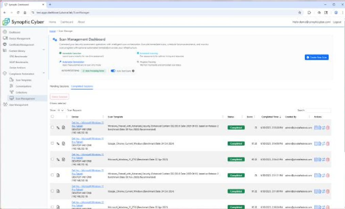
Task: Collapse the Compliance Automation sidebar section
Action: pyautogui.click(x=44, y=73)
